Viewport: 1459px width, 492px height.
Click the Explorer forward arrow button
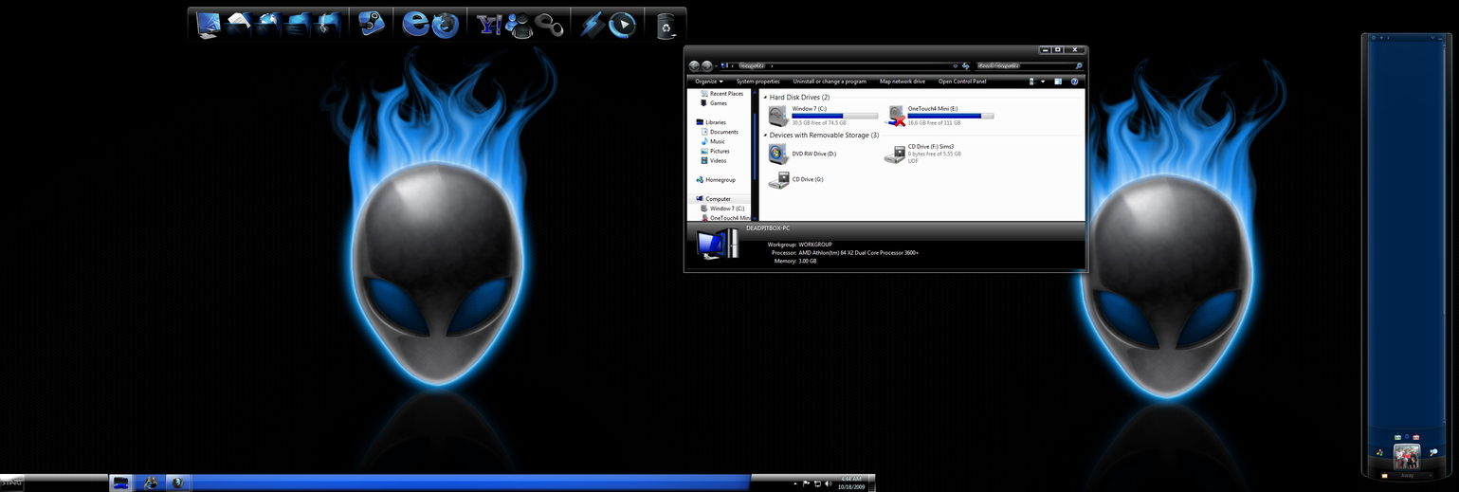(707, 66)
